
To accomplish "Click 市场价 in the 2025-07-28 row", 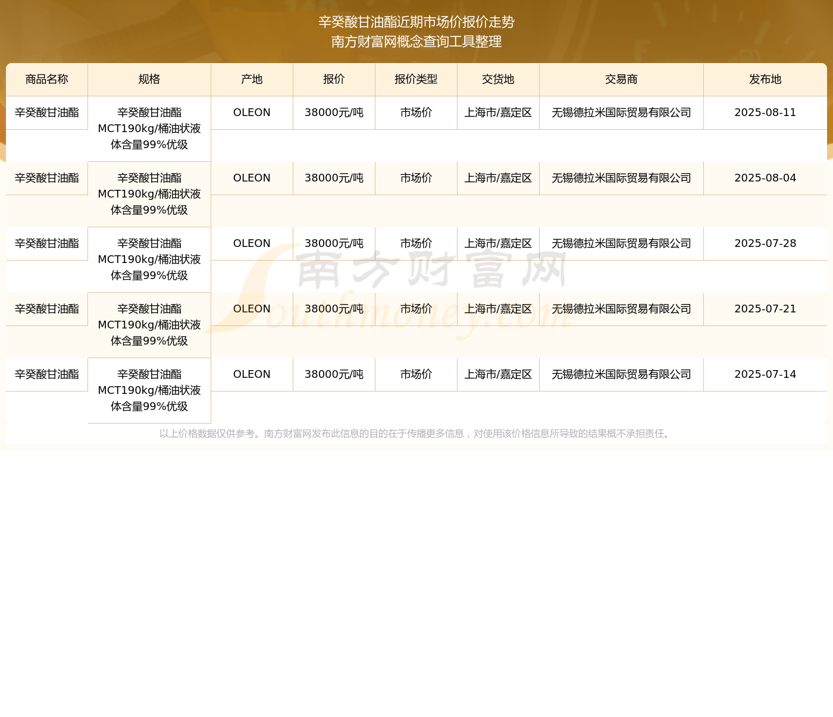I will tap(416, 243).
